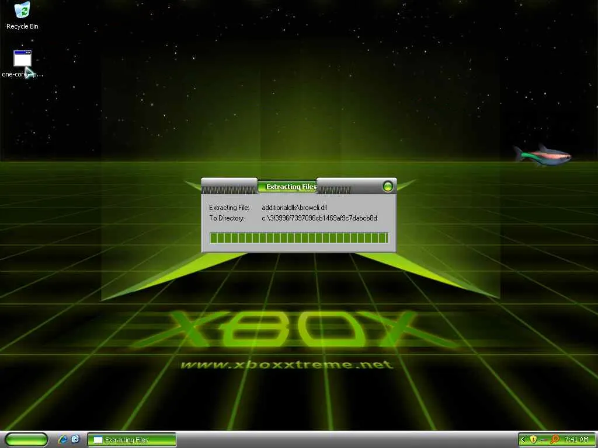Click the second Quick Launch icon beside Internet Explorer

pos(75,439)
